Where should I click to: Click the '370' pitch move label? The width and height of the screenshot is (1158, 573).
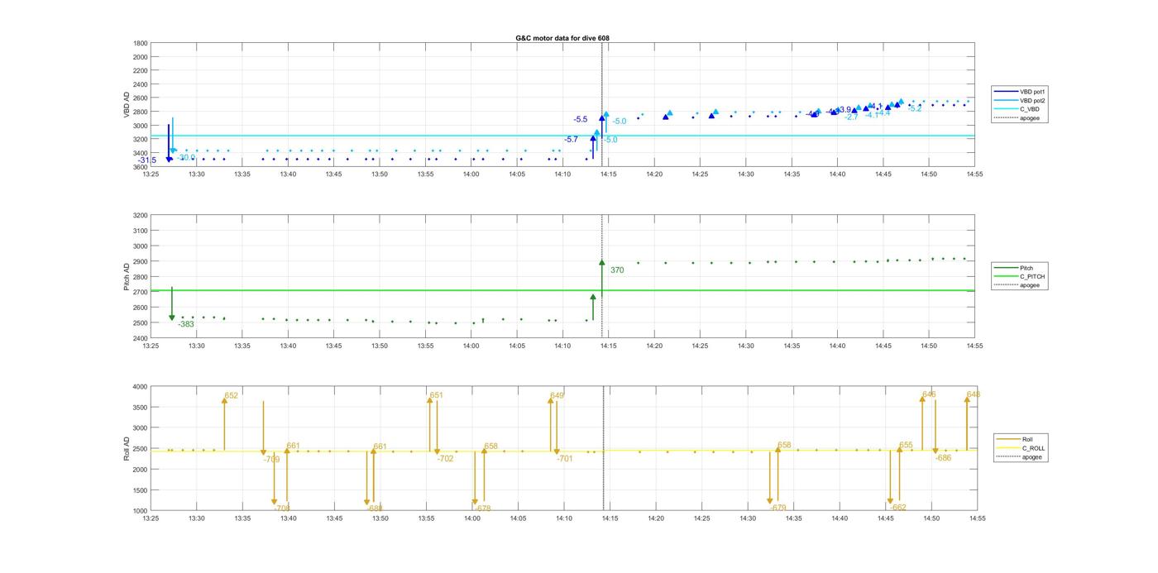[x=617, y=270]
